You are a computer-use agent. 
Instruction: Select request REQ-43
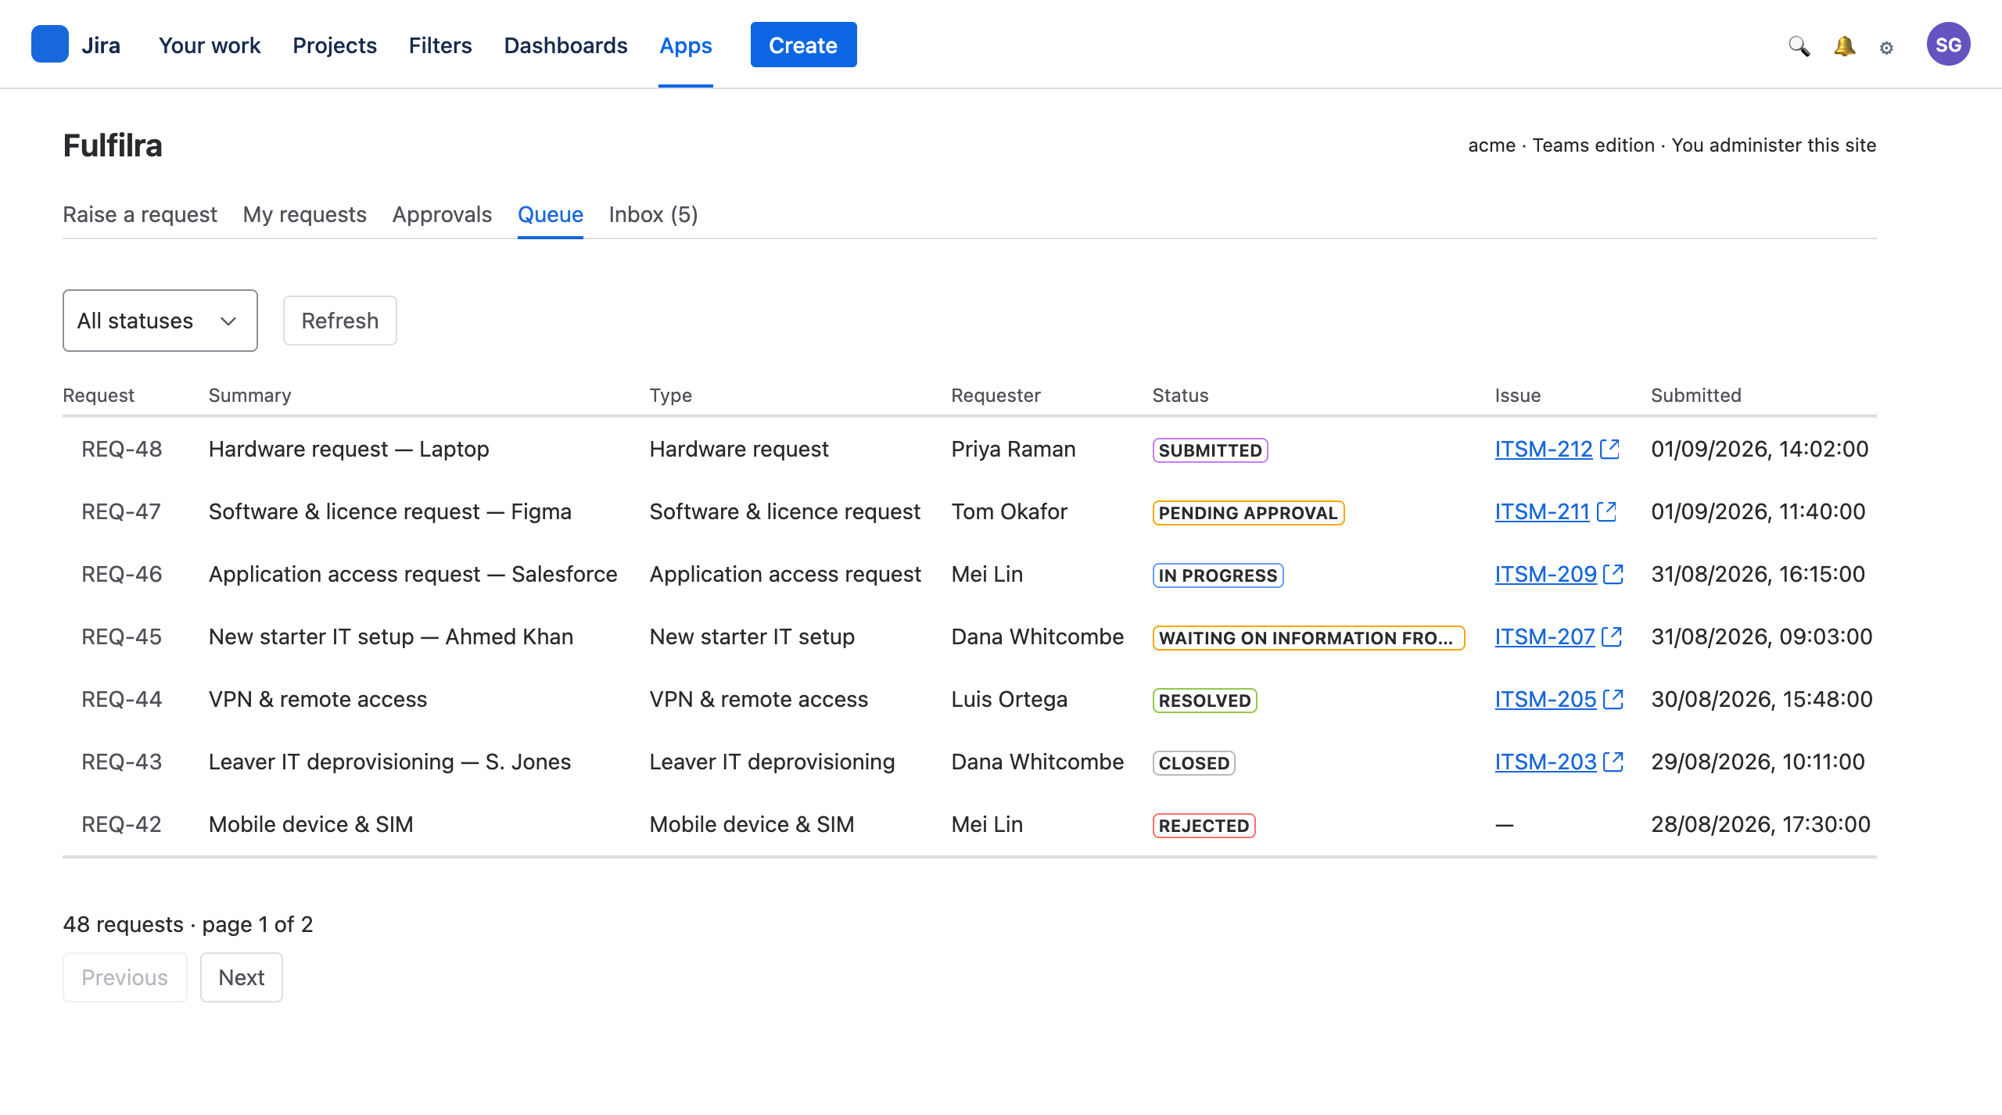[121, 762]
